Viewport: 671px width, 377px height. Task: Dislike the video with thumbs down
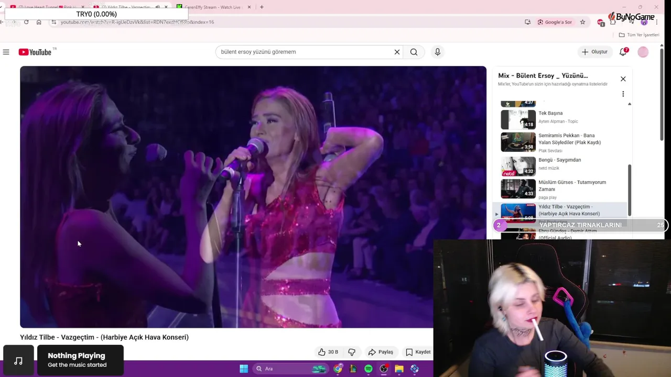pos(352,352)
